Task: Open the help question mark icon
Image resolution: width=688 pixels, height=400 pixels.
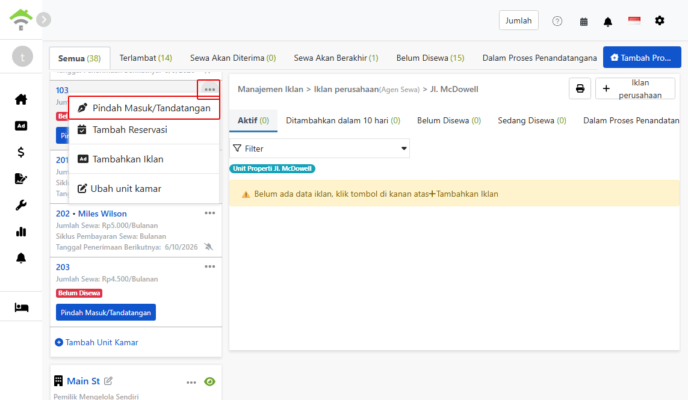Action: coord(557,21)
